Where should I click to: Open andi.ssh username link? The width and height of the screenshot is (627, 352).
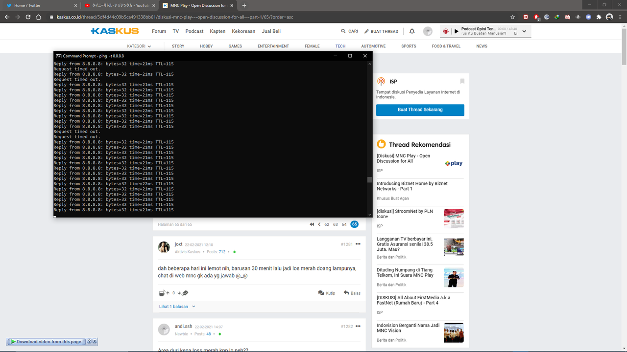183,326
